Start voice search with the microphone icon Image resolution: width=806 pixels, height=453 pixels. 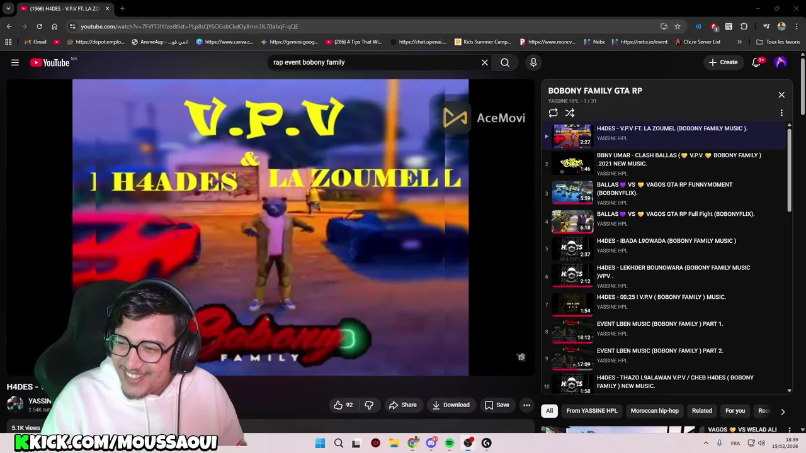533,62
